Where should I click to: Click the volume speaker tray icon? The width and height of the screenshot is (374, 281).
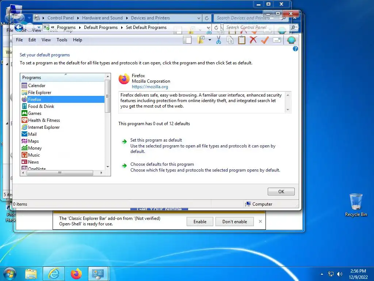(x=339, y=274)
